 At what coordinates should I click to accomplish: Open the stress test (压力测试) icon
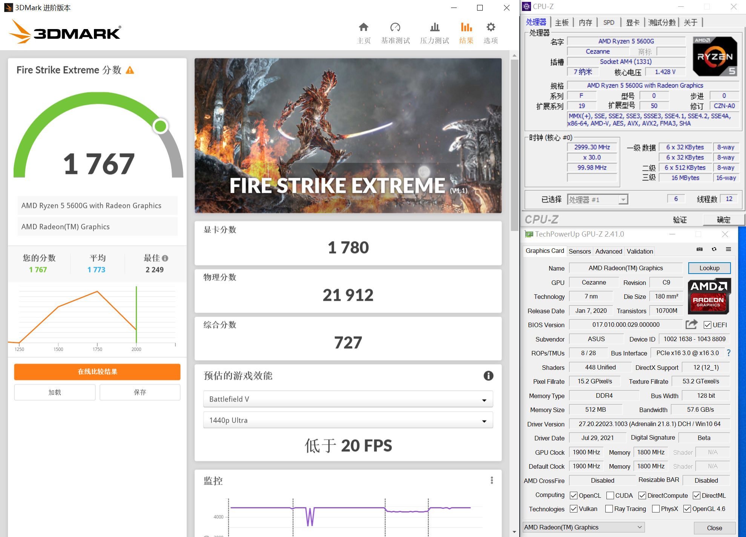tap(435, 27)
